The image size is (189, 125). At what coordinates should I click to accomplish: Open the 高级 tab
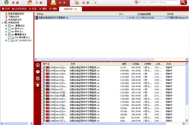(x=82, y=3)
